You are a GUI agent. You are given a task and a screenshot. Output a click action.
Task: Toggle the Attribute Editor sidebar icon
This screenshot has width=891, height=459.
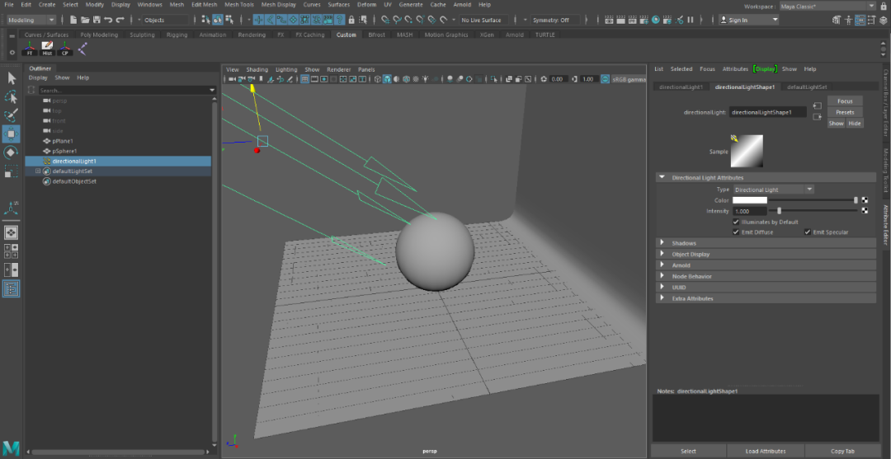pyautogui.click(x=860, y=21)
